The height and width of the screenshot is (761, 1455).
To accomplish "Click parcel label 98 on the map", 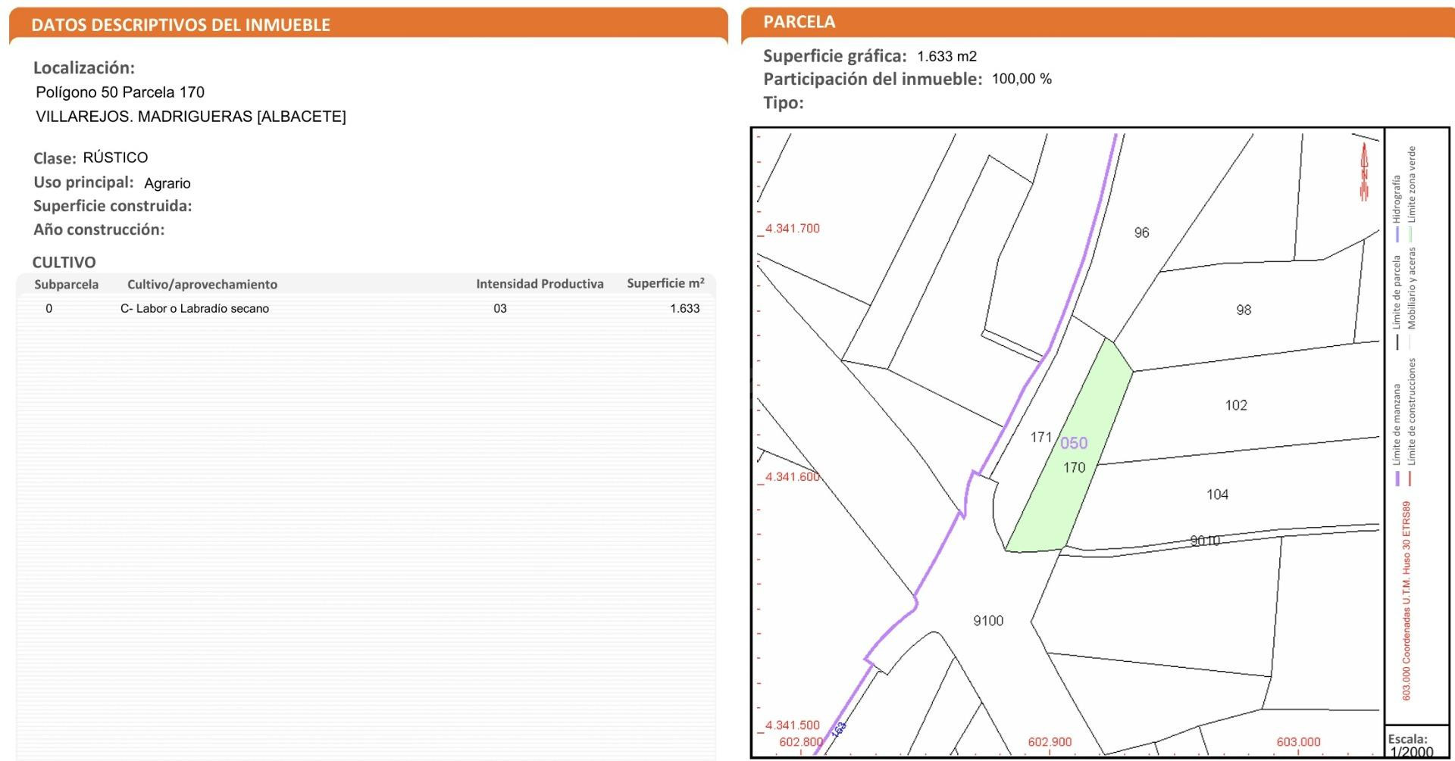I will pos(1244,310).
